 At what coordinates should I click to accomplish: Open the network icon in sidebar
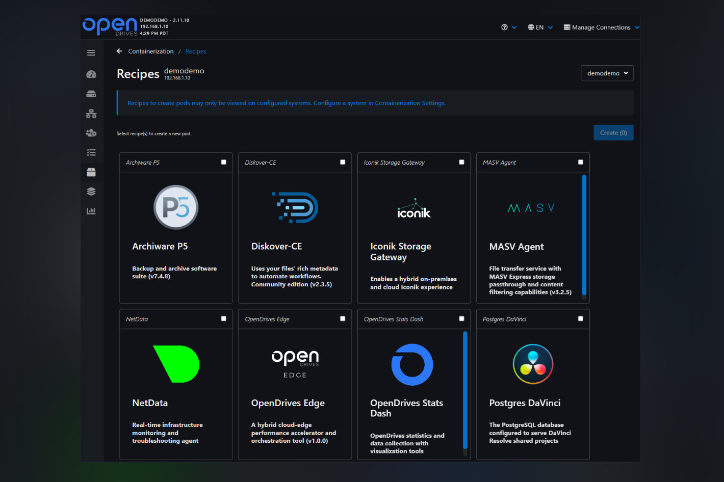coord(91,114)
